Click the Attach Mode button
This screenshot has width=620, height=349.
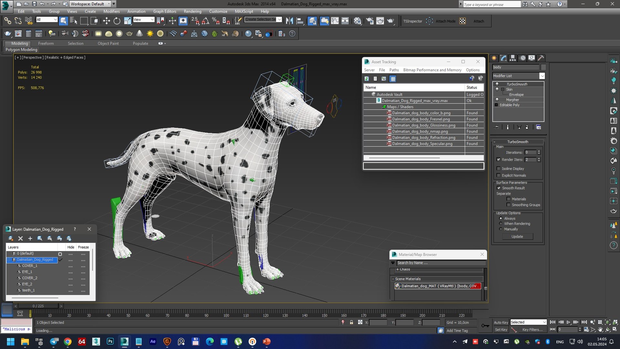pyautogui.click(x=445, y=21)
